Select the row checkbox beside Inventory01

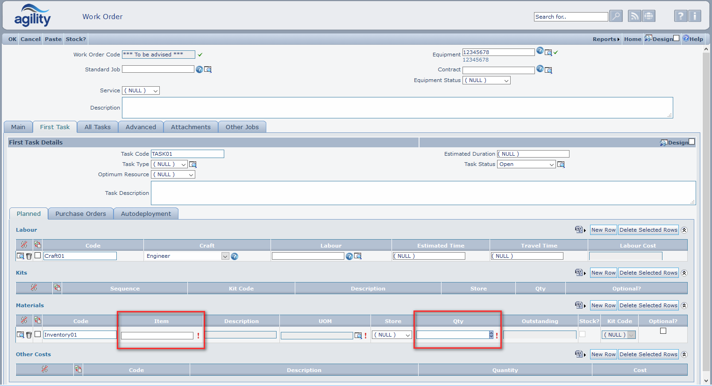(x=37, y=334)
